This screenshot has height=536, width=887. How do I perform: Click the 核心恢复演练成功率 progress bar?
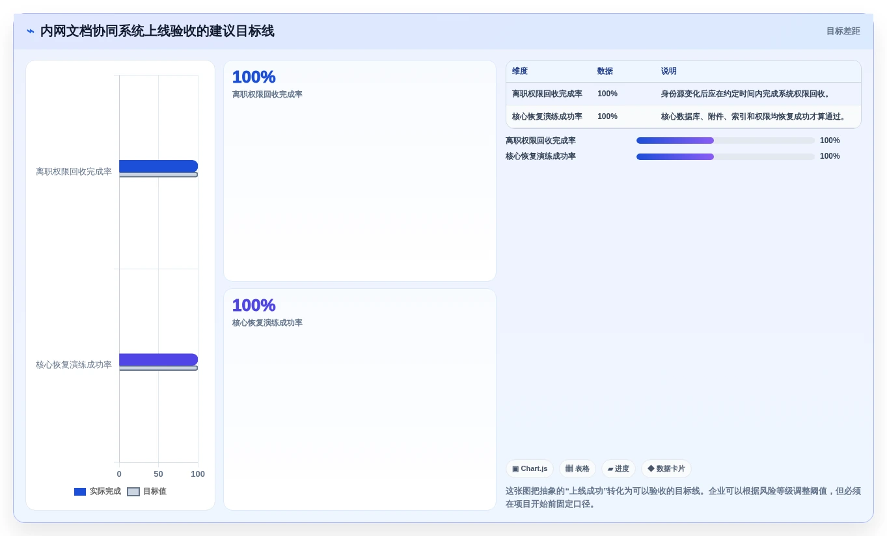726,157
